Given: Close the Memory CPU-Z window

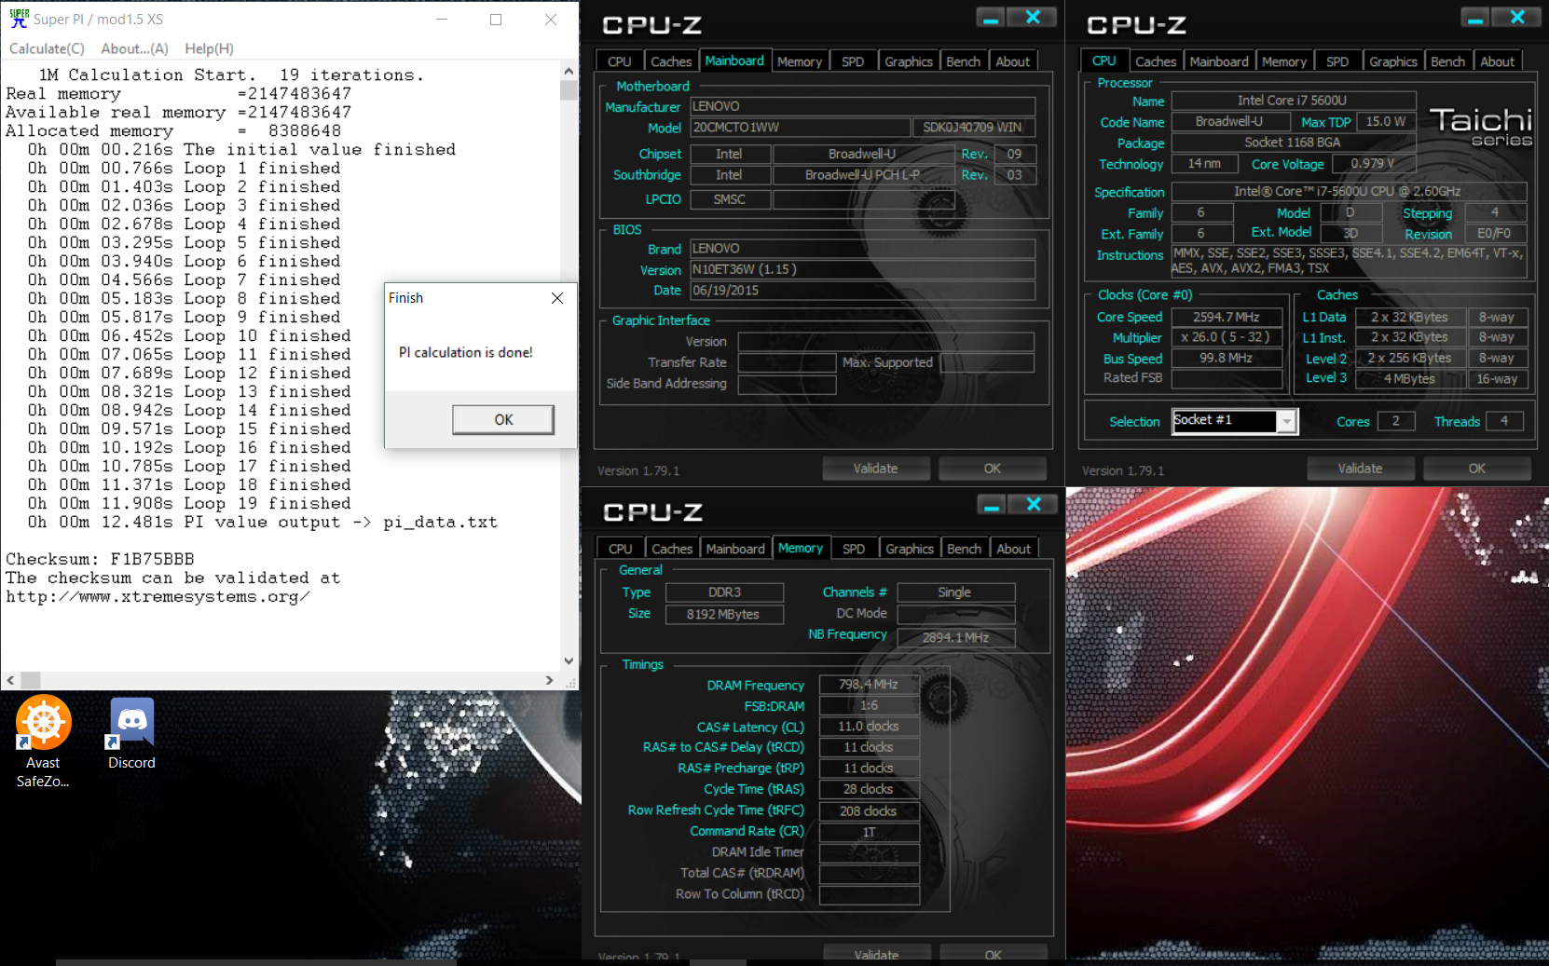Looking at the screenshot, I should (x=1034, y=505).
